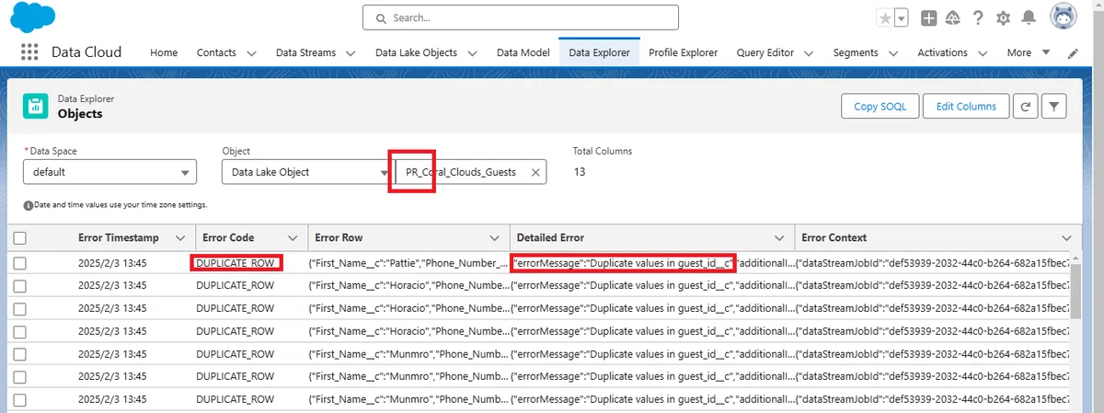
Task: Open the Notifications bell icon
Action: (1029, 17)
